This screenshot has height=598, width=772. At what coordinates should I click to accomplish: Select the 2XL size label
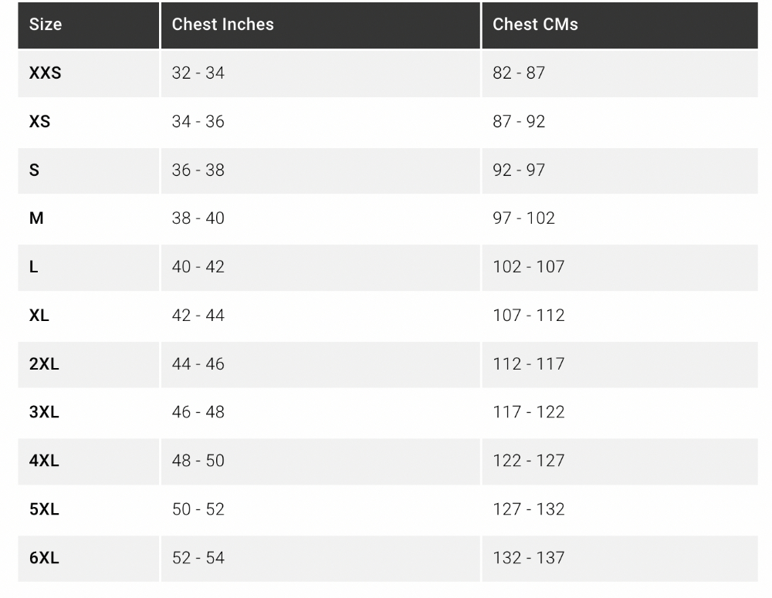coord(44,364)
